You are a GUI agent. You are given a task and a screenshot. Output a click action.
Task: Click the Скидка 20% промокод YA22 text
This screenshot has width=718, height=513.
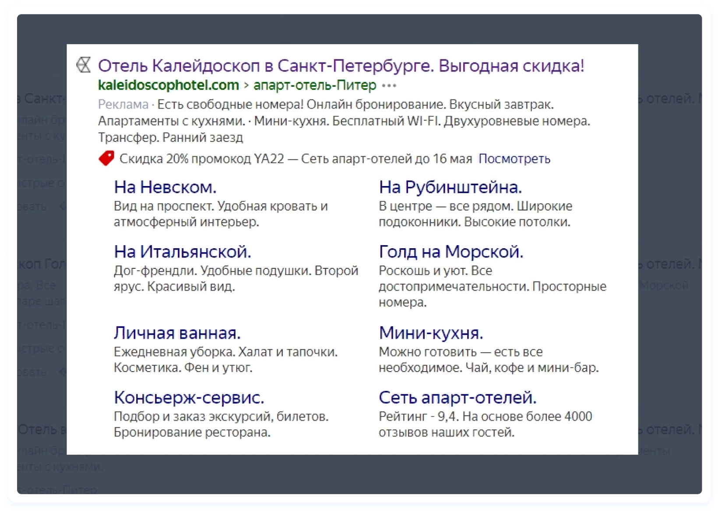202,158
